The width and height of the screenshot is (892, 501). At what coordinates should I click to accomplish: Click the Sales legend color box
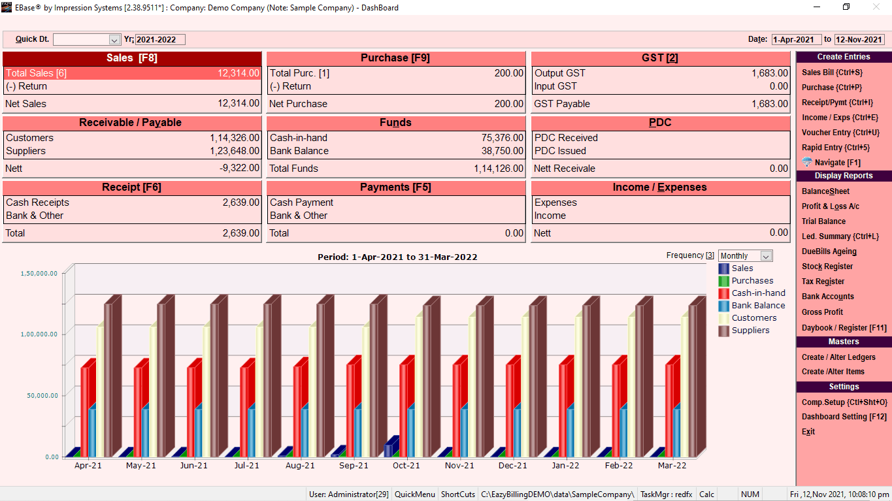pos(723,268)
